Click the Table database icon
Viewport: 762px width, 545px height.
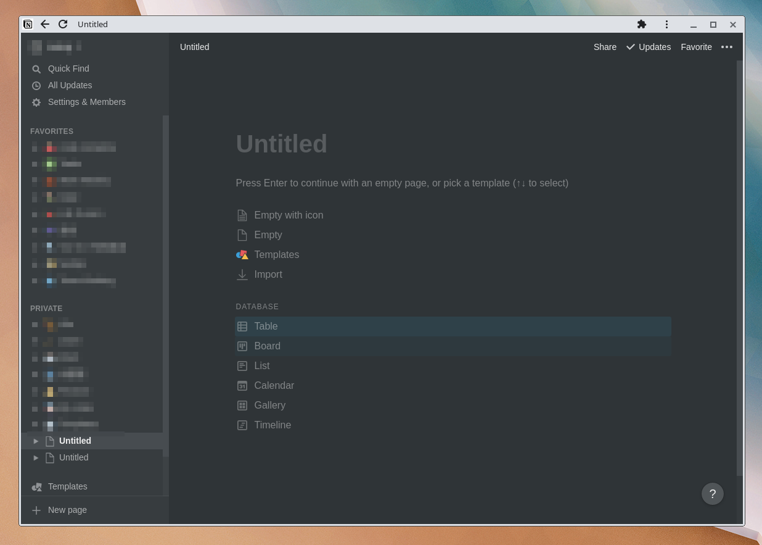(x=242, y=327)
